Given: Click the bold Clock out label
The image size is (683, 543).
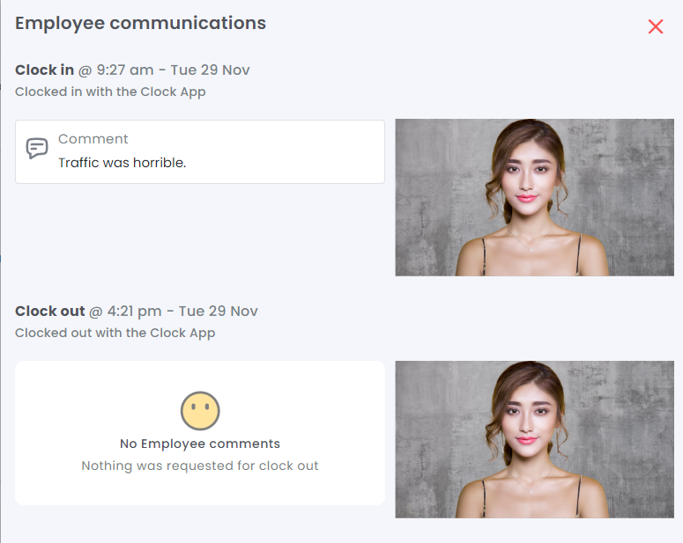Looking at the screenshot, I should (x=49, y=312).
